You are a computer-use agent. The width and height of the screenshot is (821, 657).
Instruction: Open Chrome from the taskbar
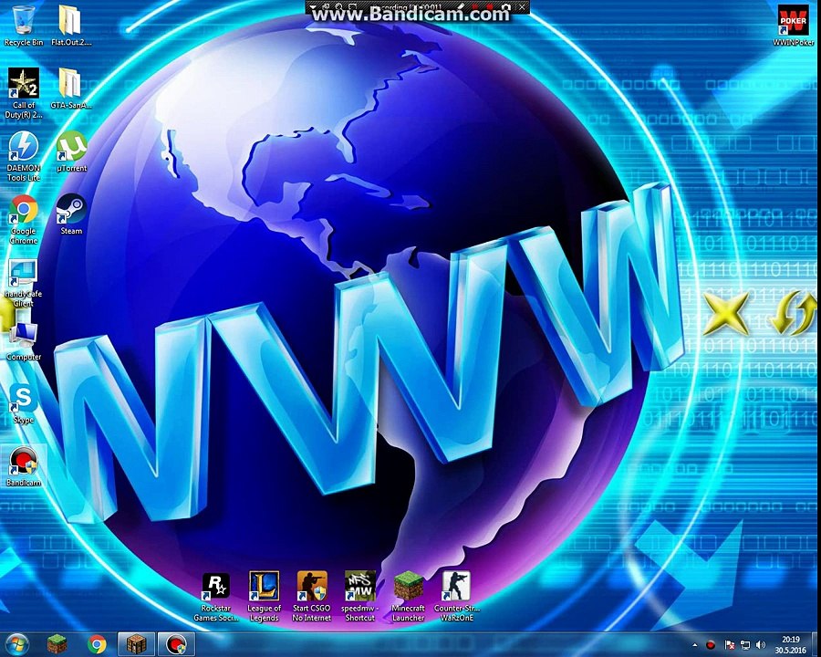pos(97,644)
